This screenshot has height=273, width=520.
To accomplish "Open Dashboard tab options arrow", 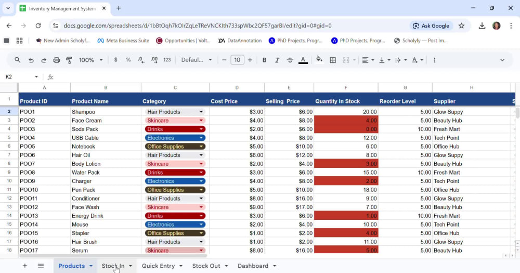I will (275, 266).
